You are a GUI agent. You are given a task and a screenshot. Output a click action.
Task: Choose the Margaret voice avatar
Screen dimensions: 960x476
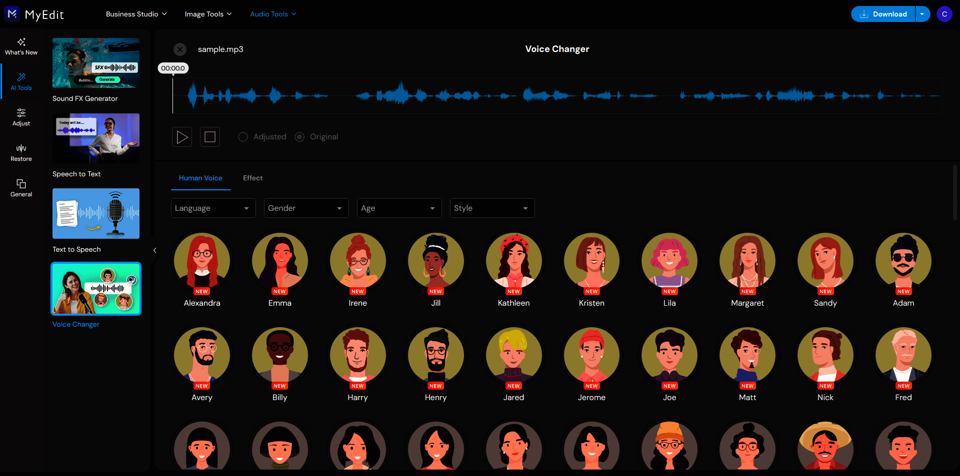click(x=747, y=261)
